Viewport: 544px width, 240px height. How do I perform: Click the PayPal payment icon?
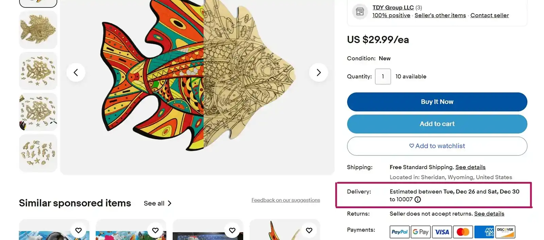point(399,232)
